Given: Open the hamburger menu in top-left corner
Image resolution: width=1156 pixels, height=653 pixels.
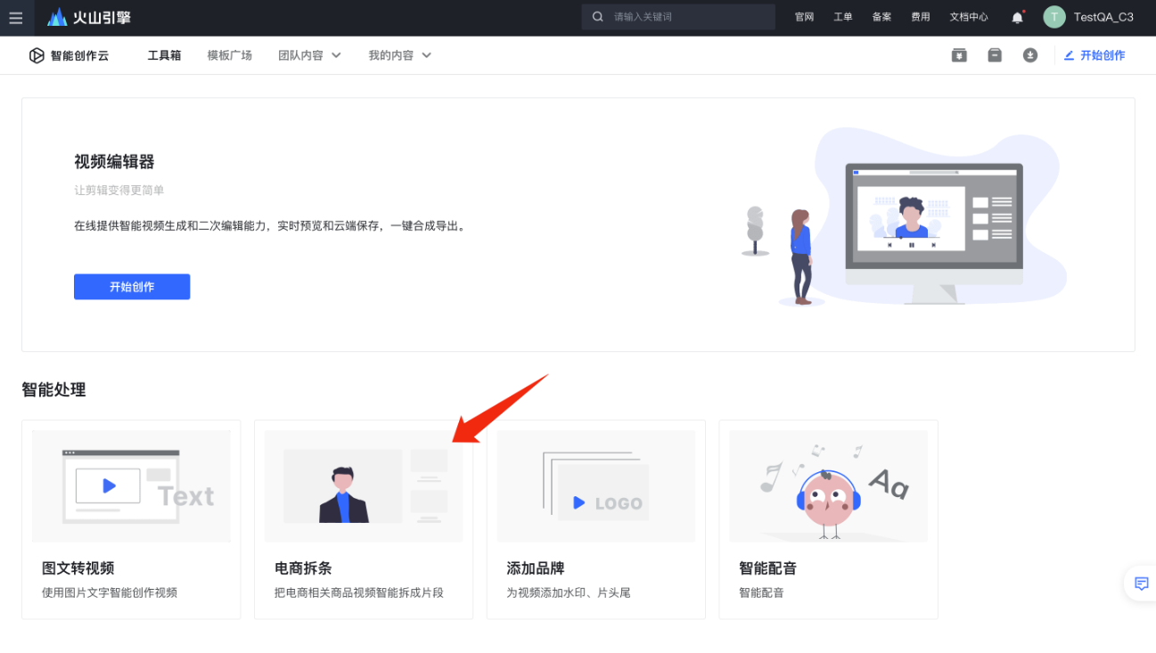Looking at the screenshot, I should [x=16, y=18].
